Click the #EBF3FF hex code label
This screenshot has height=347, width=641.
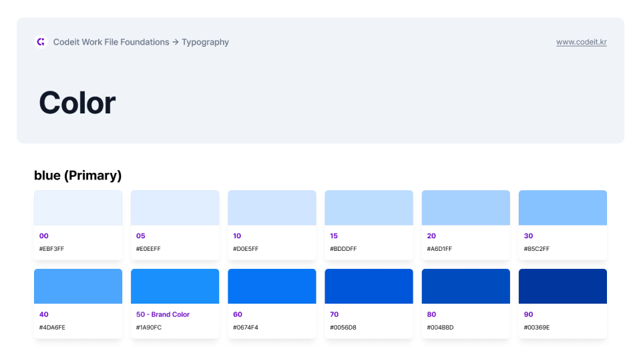click(x=51, y=249)
